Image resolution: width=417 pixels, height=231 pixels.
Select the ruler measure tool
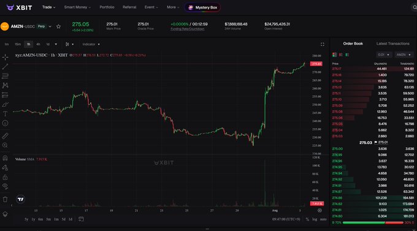(5, 136)
